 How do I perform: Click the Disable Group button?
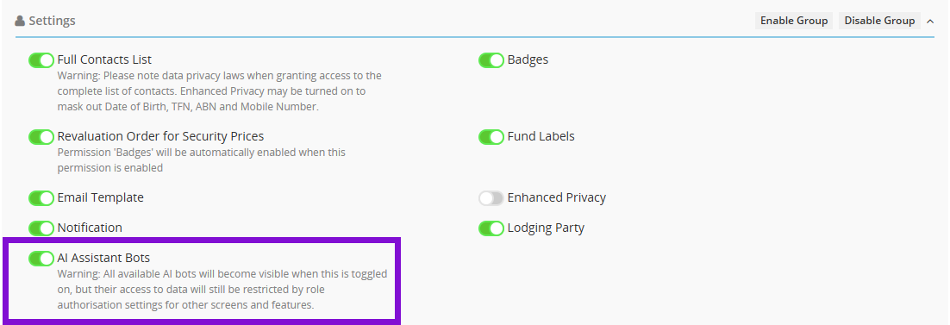(x=879, y=21)
